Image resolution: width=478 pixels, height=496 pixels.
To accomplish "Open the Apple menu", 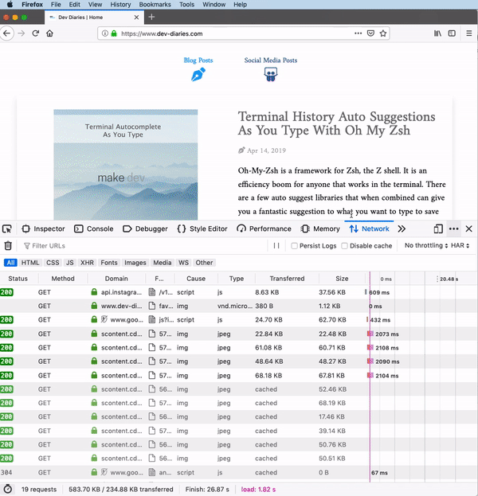I will point(10,5).
